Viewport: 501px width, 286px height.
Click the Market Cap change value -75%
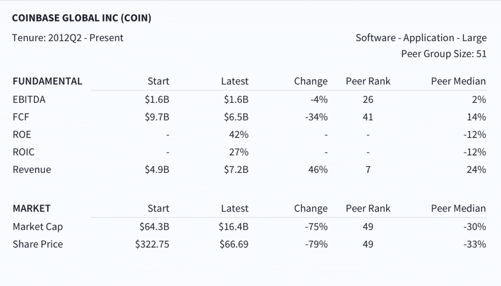tap(317, 227)
